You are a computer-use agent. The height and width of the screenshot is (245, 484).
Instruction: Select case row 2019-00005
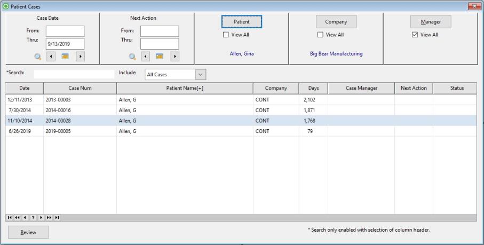pyautogui.click(x=241, y=131)
